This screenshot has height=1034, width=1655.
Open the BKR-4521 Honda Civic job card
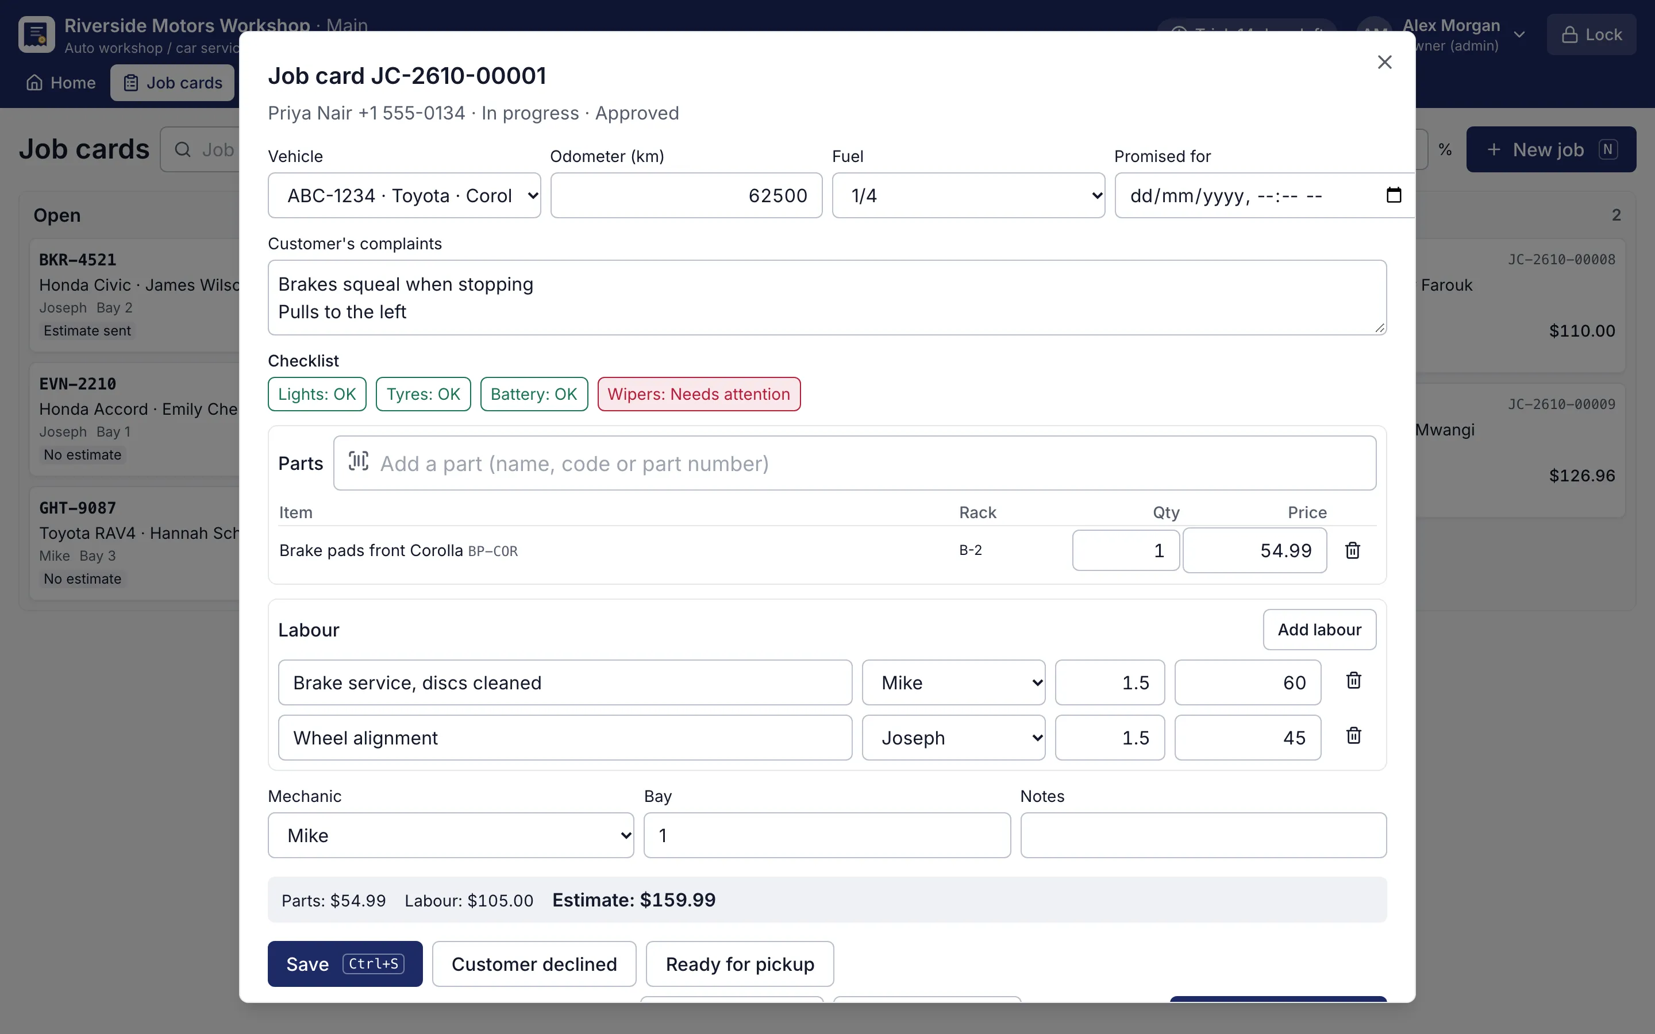click(134, 295)
